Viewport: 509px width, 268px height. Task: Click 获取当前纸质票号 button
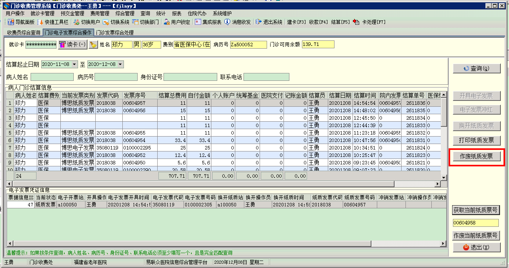click(476, 210)
